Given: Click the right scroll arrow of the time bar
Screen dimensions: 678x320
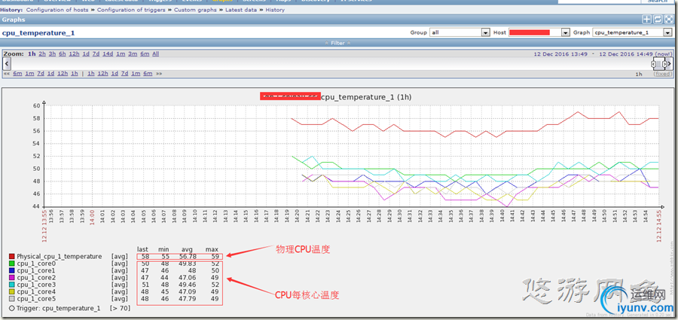Looking at the screenshot, I should click(670, 63).
